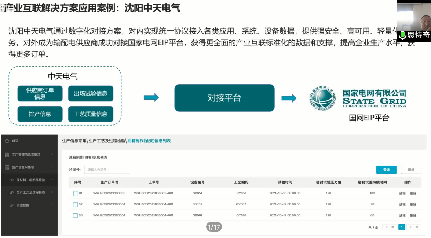
Task: Open 试验数据 sidebar menu item
Action: pyautogui.click(x=29, y=205)
